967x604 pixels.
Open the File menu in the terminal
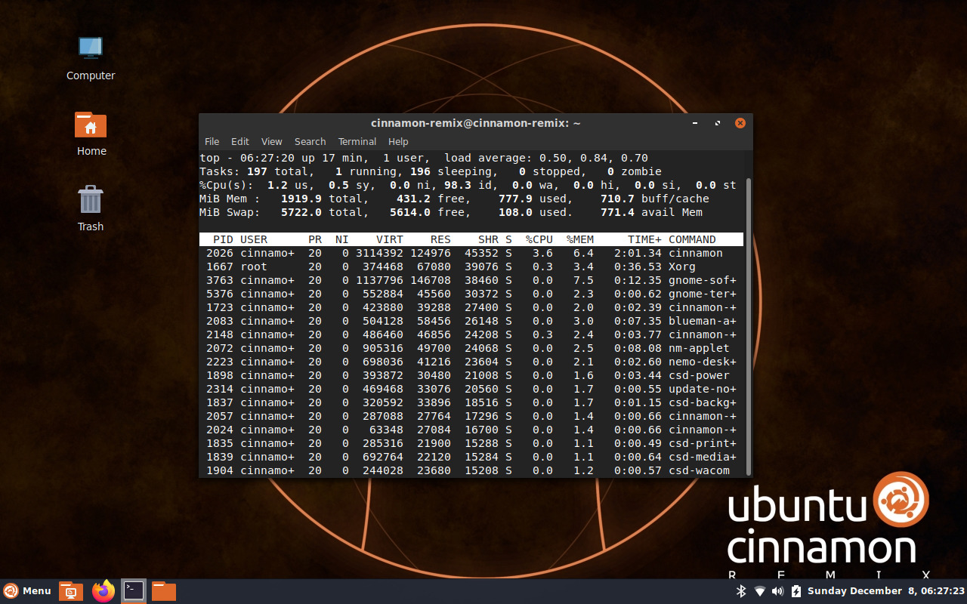(212, 141)
